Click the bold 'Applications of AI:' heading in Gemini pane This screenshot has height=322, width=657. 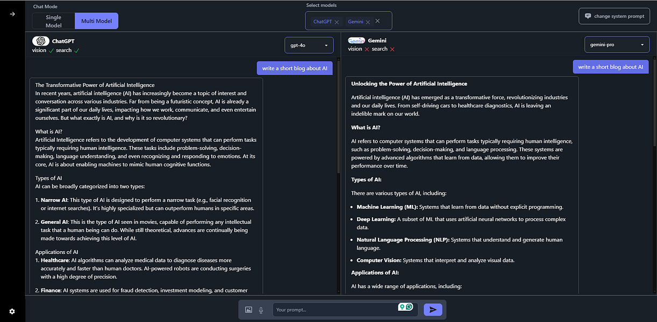375,273
